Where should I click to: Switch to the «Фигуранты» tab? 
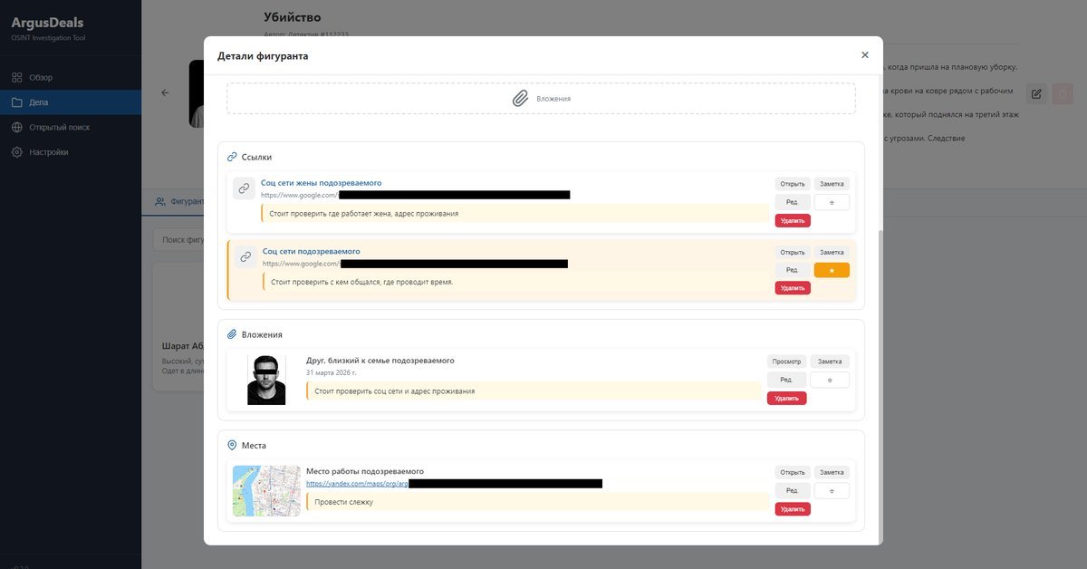tap(179, 201)
